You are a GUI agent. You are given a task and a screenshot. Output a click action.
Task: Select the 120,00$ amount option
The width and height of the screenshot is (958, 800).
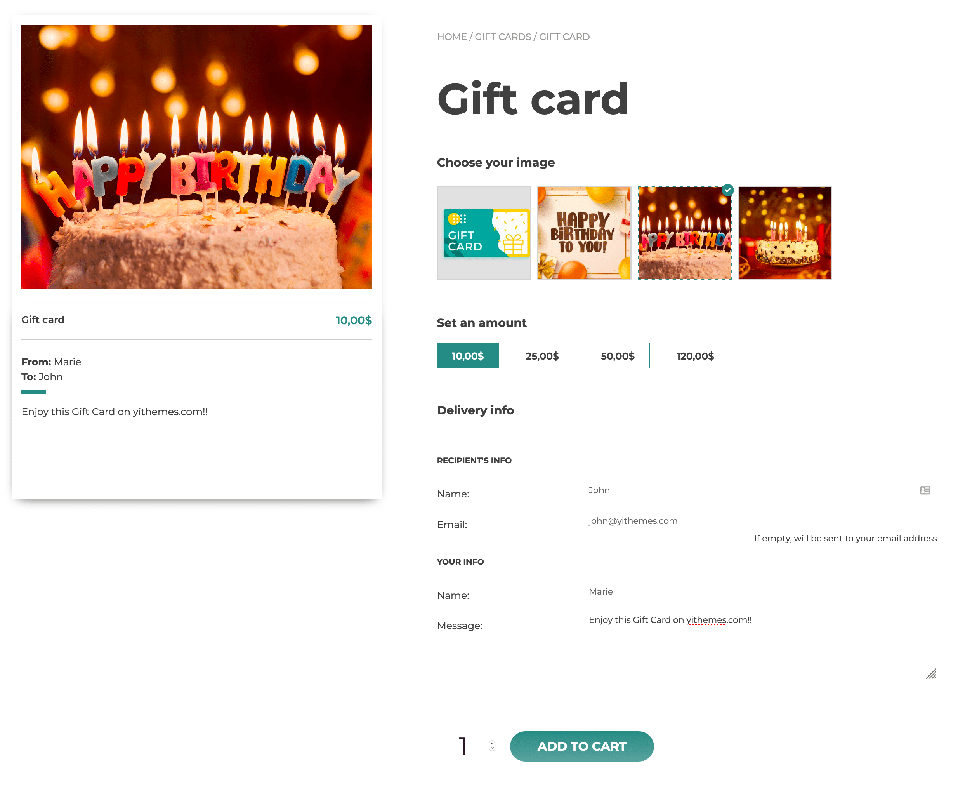(x=694, y=356)
